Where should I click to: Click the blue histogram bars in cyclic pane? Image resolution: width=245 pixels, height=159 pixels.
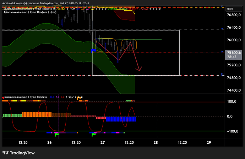click(x=121, y=119)
